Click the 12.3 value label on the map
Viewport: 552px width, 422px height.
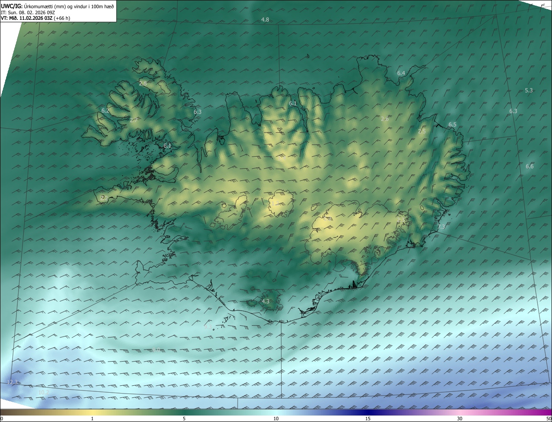click(x=13, y=382)
